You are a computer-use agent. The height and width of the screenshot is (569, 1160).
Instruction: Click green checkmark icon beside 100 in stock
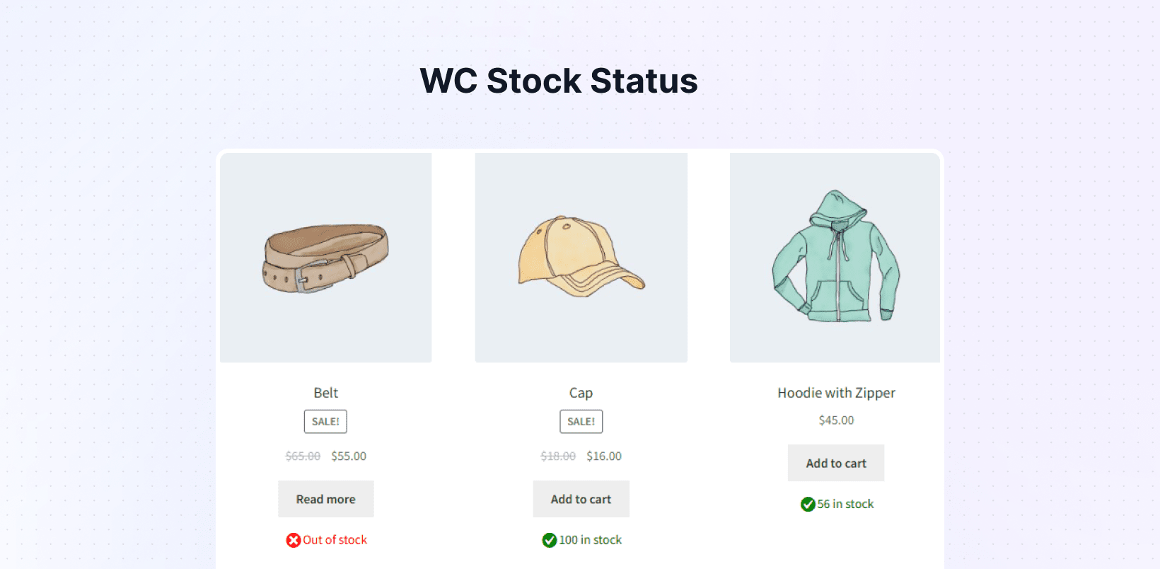[x=550, y=541]
